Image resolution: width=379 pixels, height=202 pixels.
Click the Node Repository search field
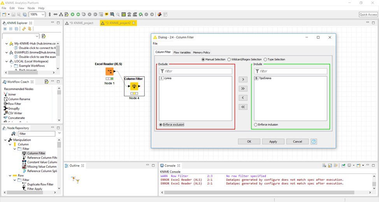pos(37,133)
